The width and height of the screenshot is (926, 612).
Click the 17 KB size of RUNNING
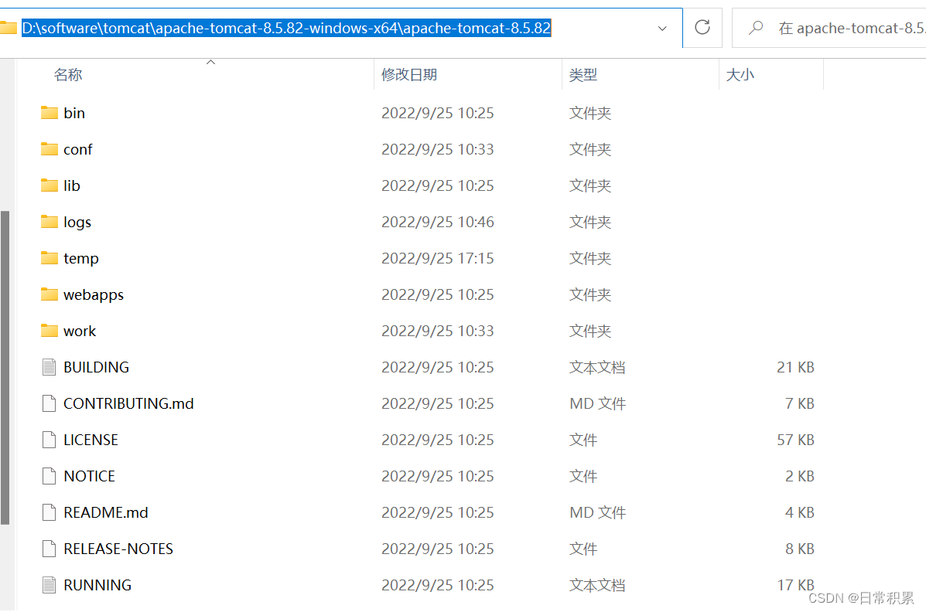pos(795,585)
